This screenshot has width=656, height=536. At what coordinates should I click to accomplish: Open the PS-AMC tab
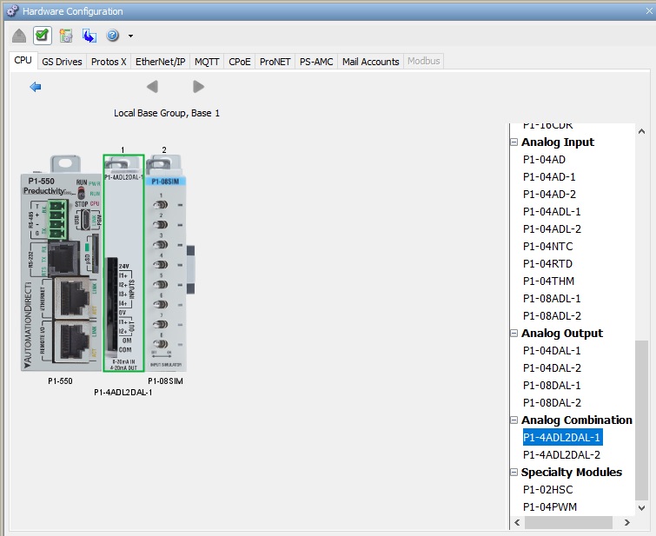click(x=316, y=62)
